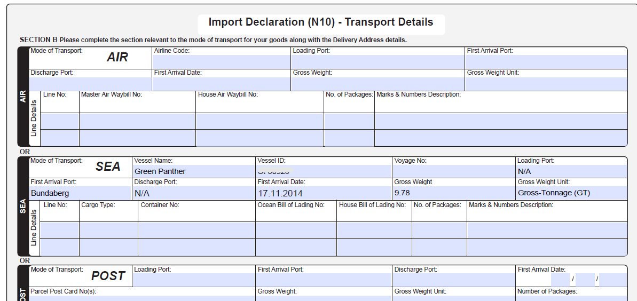Click first Master Air Waybill No cell
The image size is (637, 301).
click(x=138, y=121)
